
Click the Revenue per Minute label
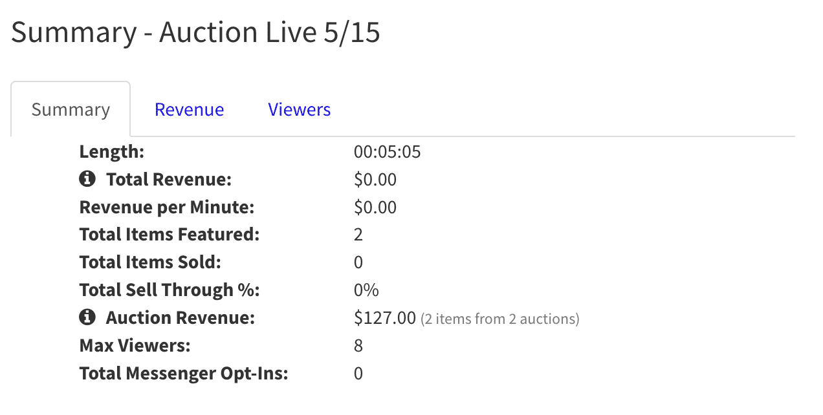(167, 207)
